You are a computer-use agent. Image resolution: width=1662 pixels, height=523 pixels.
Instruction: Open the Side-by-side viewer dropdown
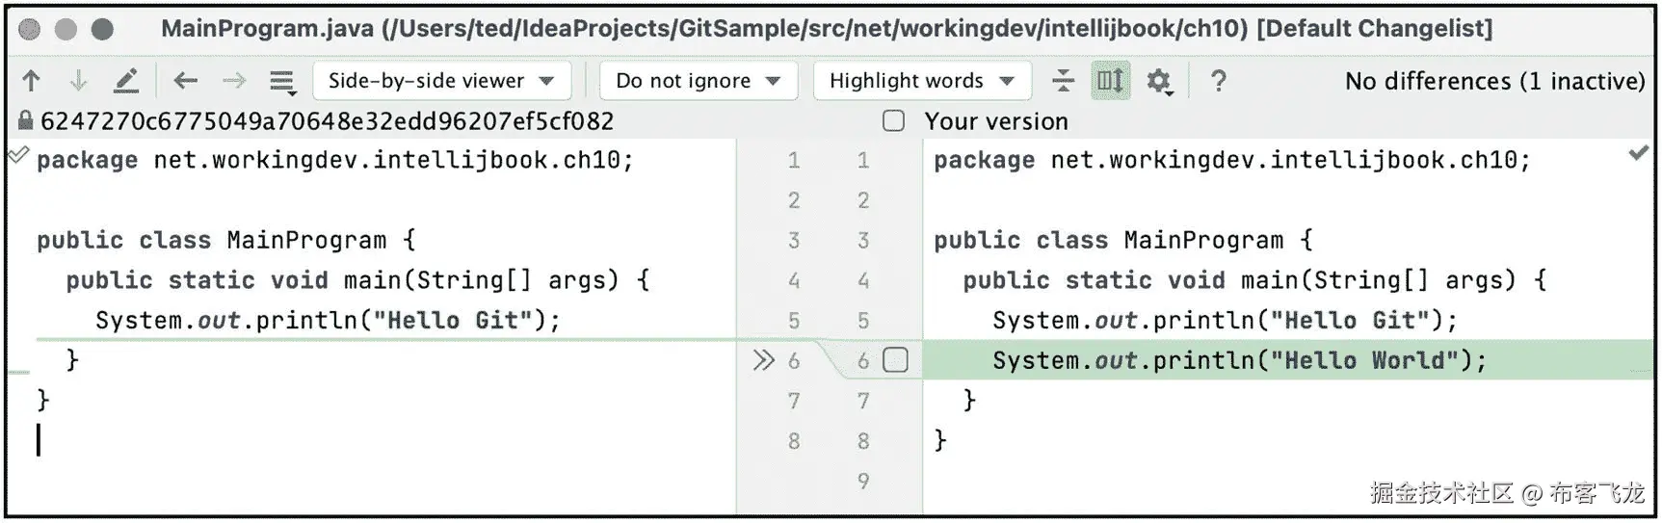point(441,81)
